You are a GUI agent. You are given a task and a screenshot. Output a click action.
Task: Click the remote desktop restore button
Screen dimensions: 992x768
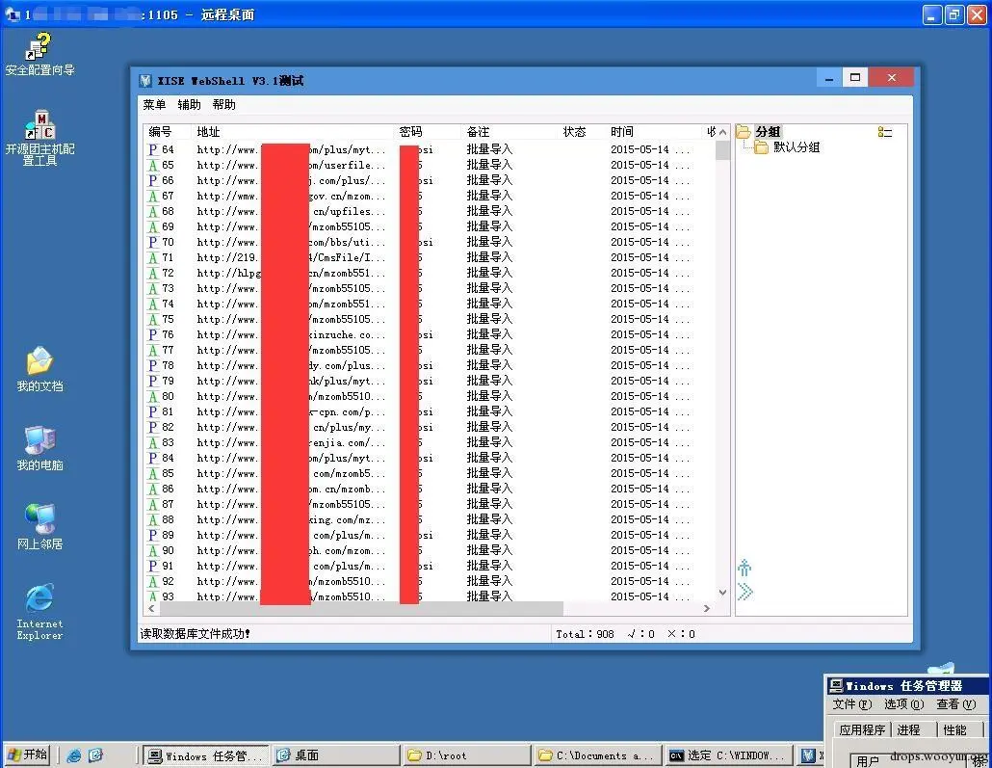[x=954, y=14]
